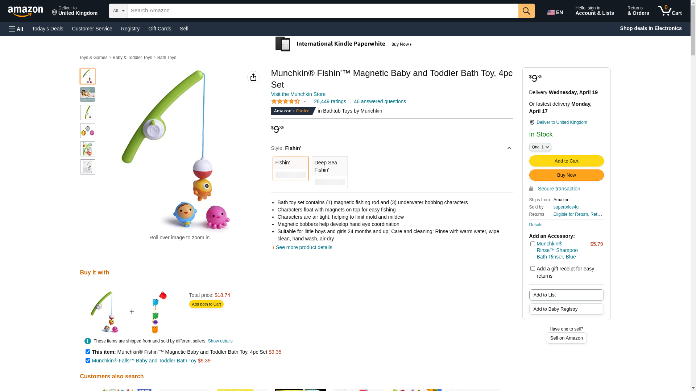Open Today's Deals in the nav bar
The height and width of the screenshot is (391, 696).
pos(47,29)
